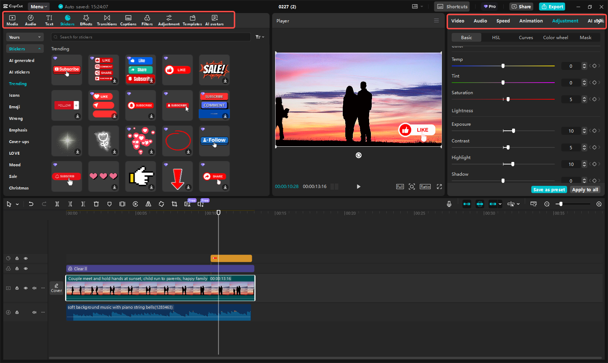Screen dimensions: 608x363
Task: Start a voiceover recording with the microphone icon
Action: click(449, 204)
